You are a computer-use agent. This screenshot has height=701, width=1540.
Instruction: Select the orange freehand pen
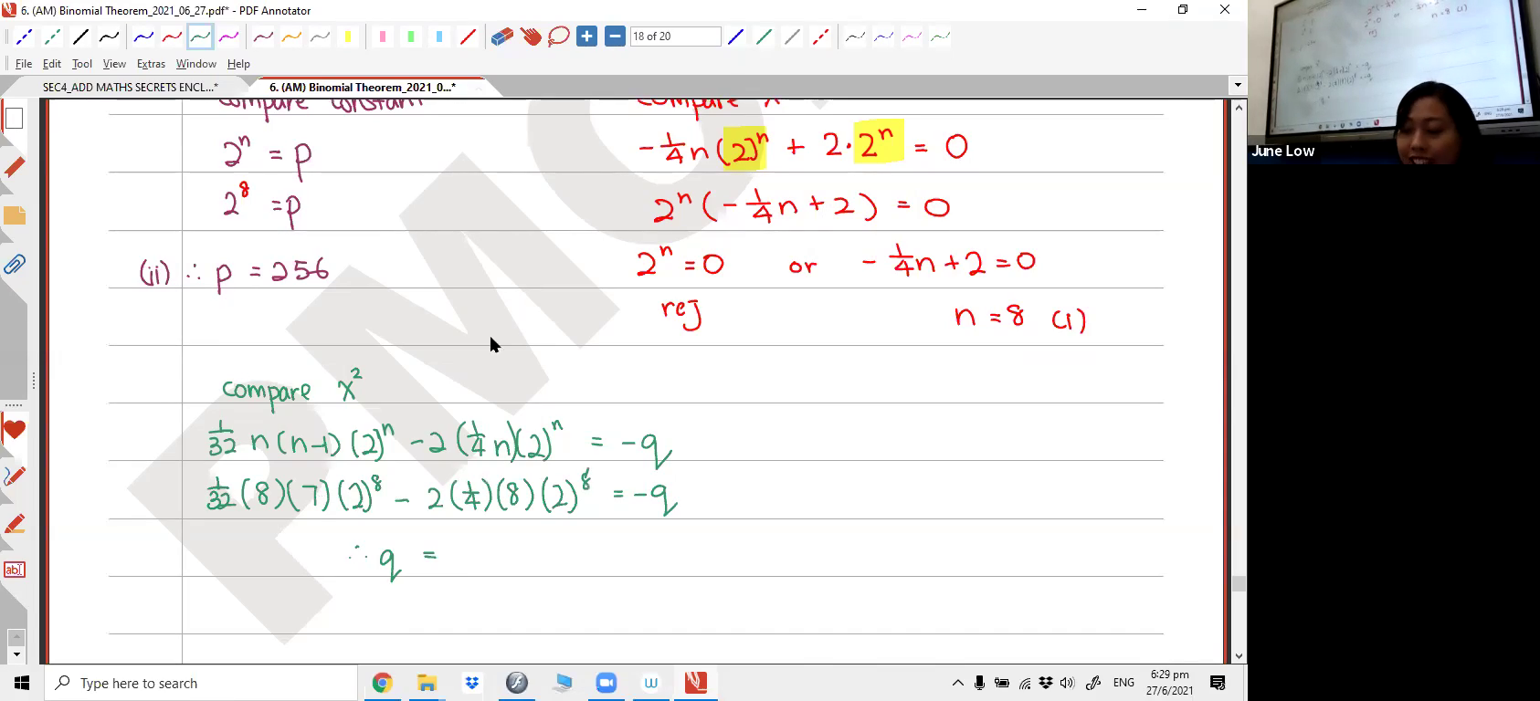pos(291,37)
